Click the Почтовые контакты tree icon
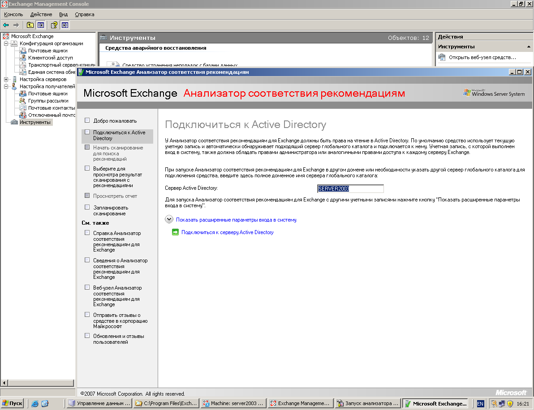Screen dimensions: 534x410 click(23, 108)
